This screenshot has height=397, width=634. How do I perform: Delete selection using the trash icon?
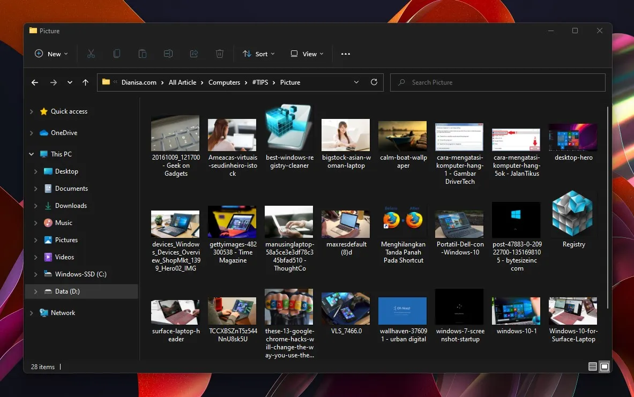(x=220, y=54)
